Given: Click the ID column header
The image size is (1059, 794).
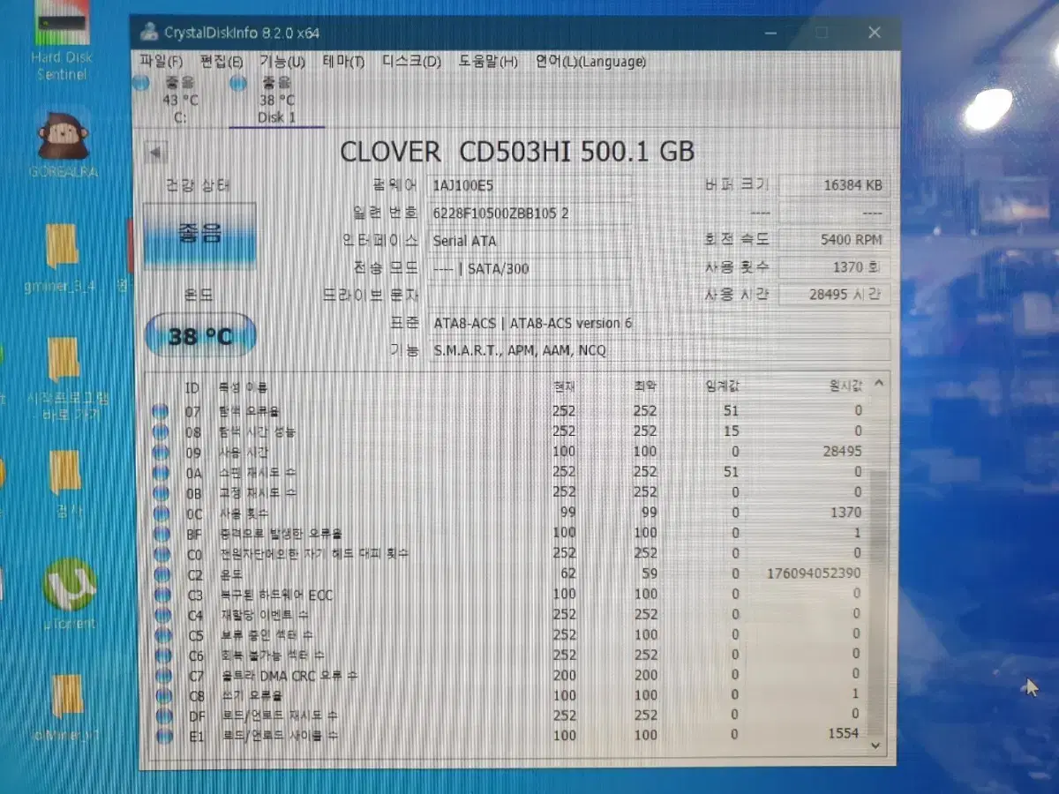Looking at the screenshot, I should 192,387.
